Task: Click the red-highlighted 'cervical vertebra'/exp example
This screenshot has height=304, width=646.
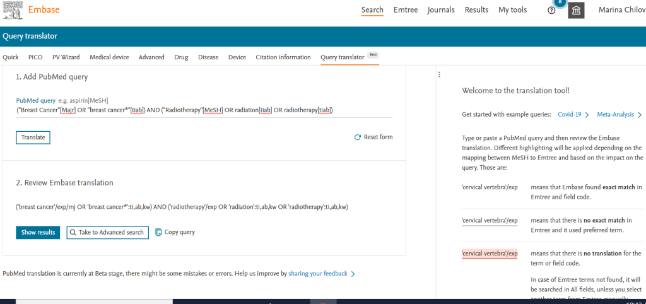Action: click(490, 254)
